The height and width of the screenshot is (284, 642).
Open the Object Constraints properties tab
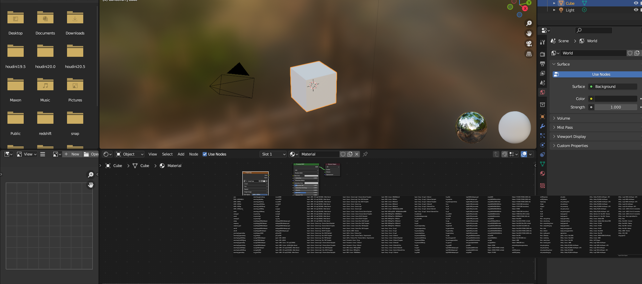(543, 155)
